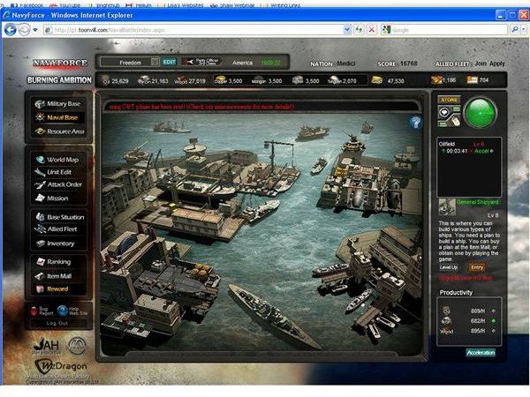Open the Inventory
The height and width of the screenshot is (397, 530).
point(55,243)
